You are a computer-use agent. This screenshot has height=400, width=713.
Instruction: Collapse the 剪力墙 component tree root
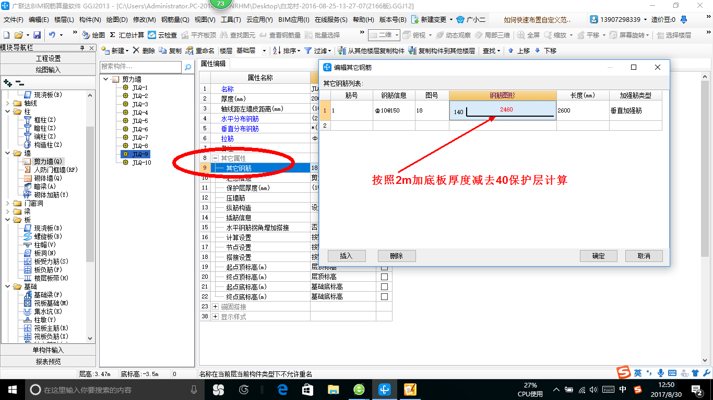(106, 79)
